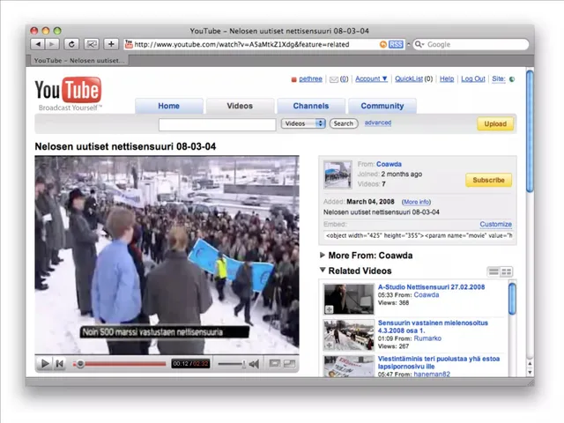Open the inbox envelope icon
Screen dimensions: 564x423
[334, 79]
